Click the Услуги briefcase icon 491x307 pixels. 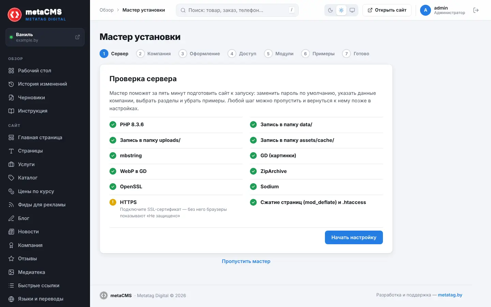click(11, 164)
